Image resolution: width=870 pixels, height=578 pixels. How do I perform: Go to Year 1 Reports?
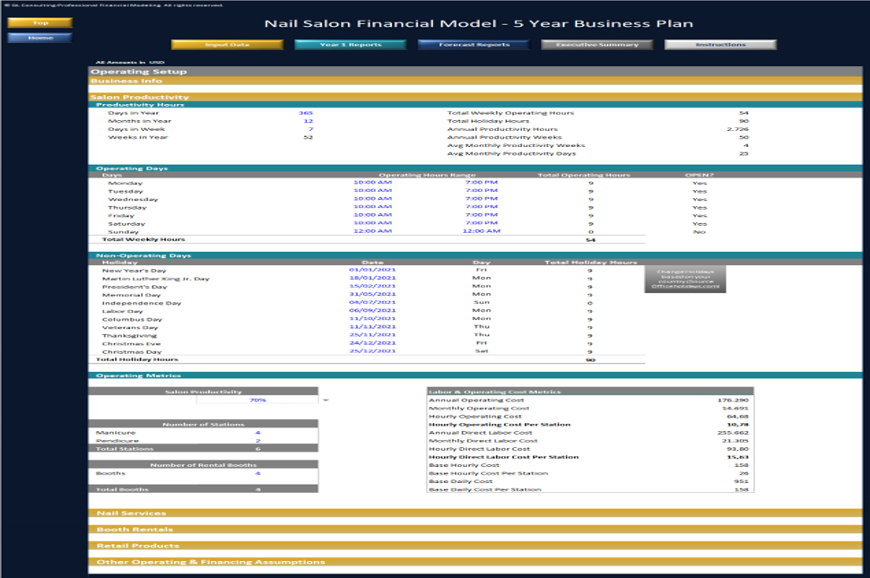click(351, 44)
